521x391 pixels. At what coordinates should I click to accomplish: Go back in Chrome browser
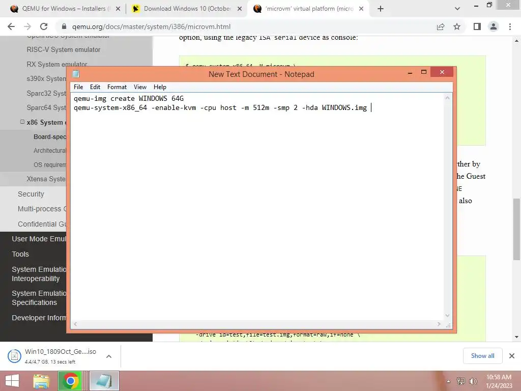[x=11, y=26]
